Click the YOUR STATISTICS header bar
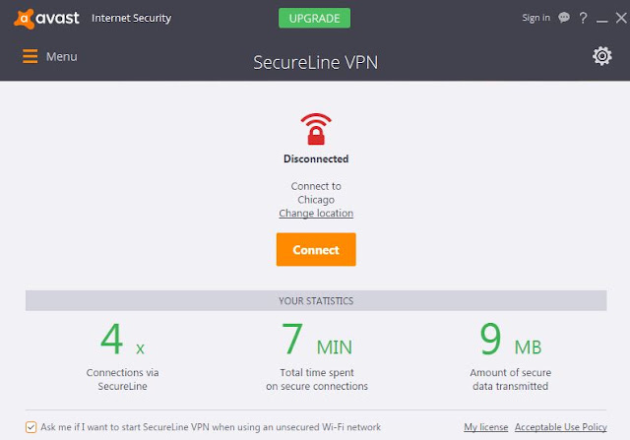Image resolution: width=630 pixels, height=440 pixels. point(316,300)
